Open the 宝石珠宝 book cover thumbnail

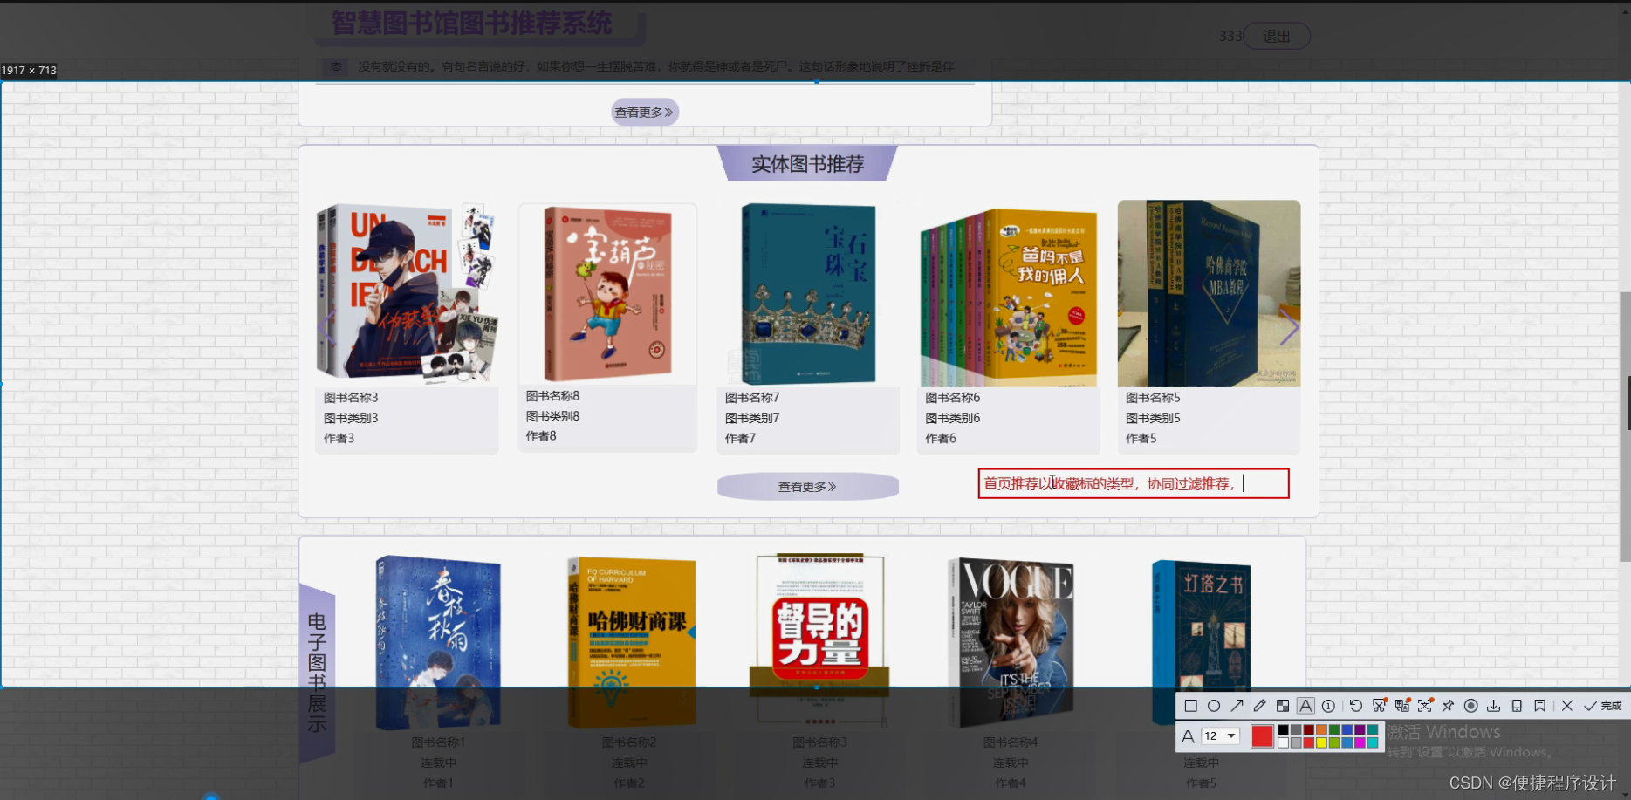pos(808,294)
